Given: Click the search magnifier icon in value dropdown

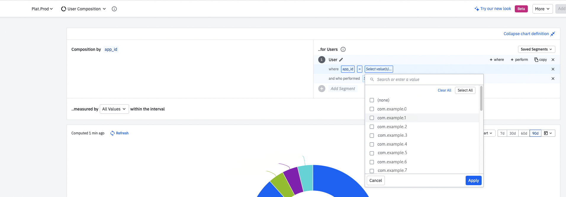Looking at the screenshot, I should [372, 79].
